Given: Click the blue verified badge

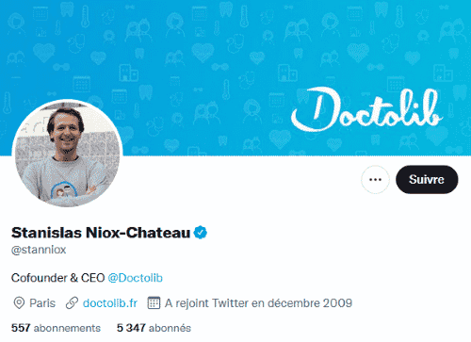Looking at the screenshot, I should 201,233.
